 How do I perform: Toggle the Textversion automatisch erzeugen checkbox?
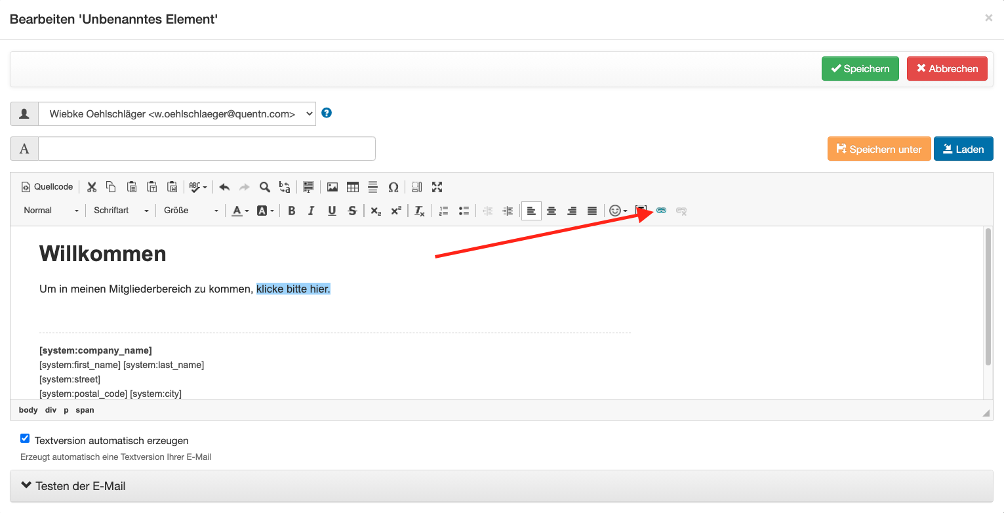point(25,438)
